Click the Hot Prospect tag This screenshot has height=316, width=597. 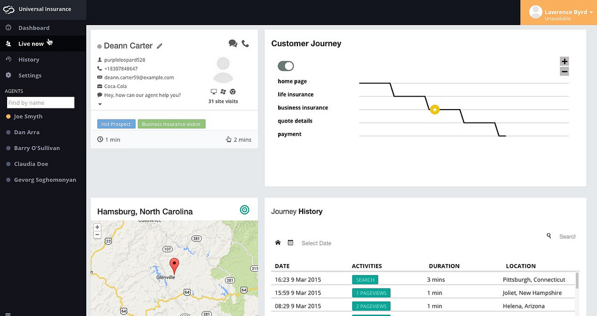[x=116, y=124]
